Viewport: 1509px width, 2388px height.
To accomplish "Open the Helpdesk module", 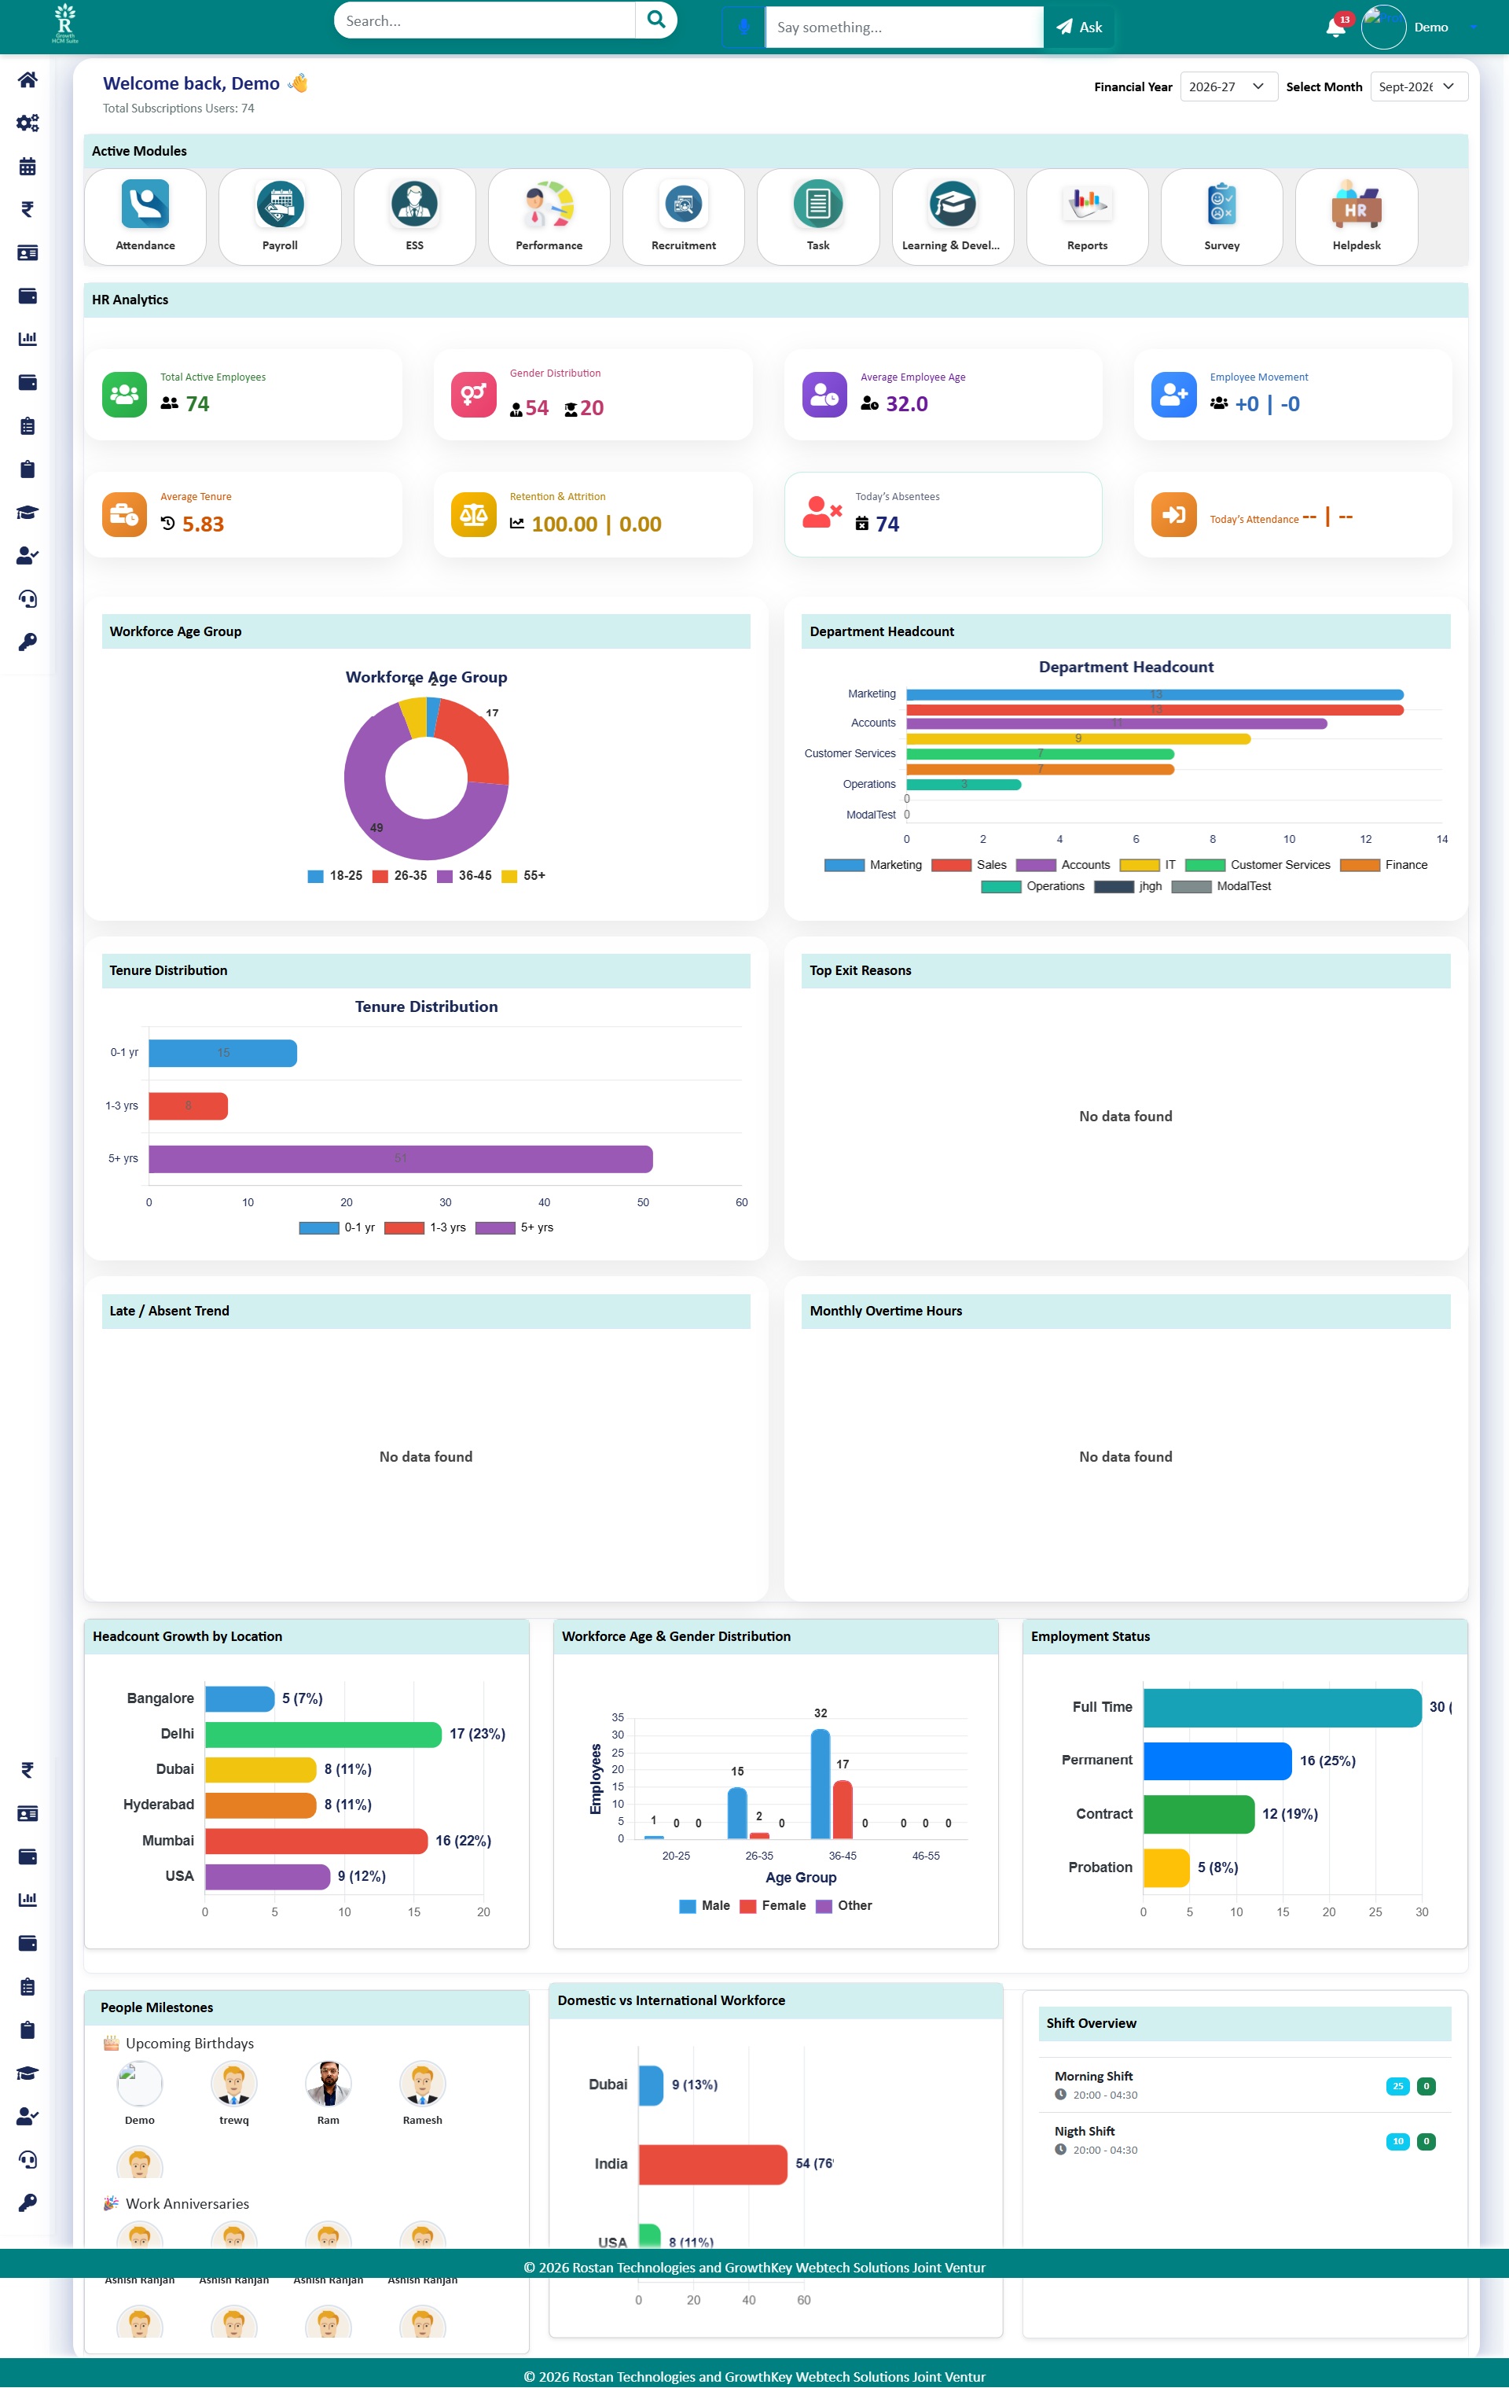I will (1357, 216).
